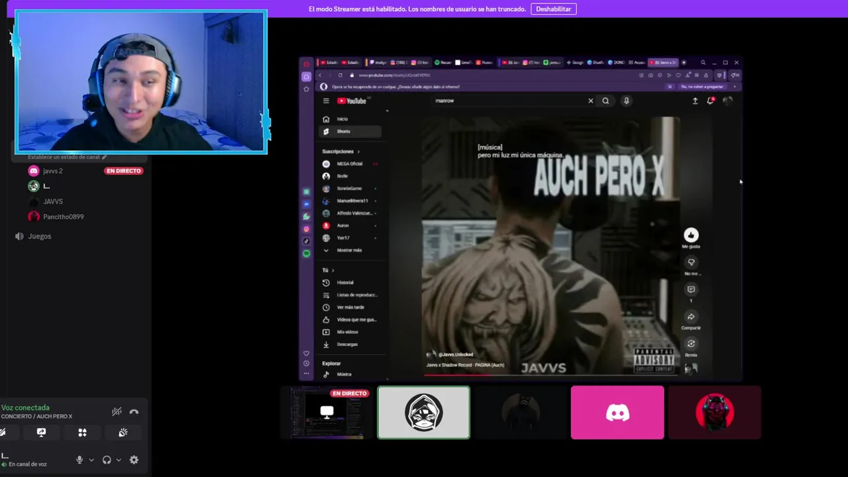Viewport: 848px width, 477px height.
Task: Clear the YouTube search box
Action: (x=590, y=101)
